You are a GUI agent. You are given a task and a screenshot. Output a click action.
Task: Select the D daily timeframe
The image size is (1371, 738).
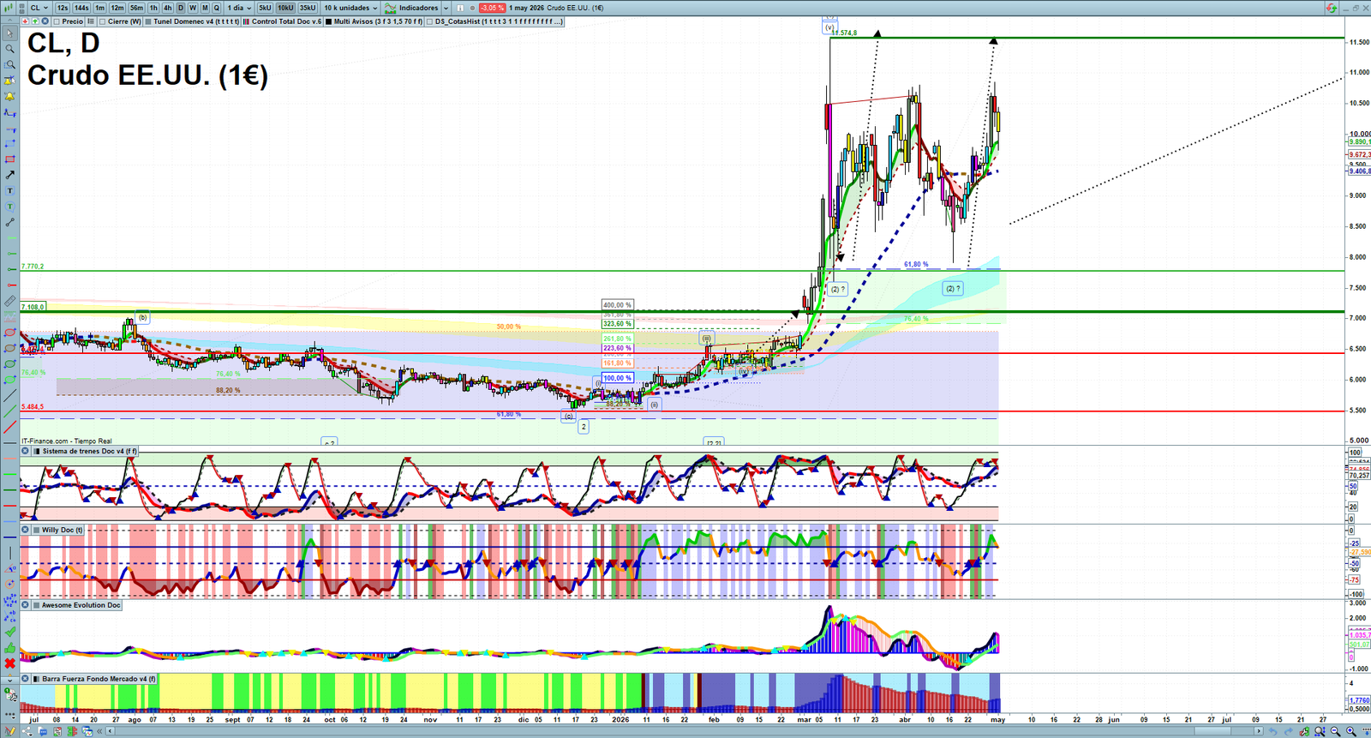tap(181, 8)
